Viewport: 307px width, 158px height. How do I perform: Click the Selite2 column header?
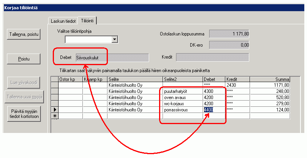click(182, 79)
